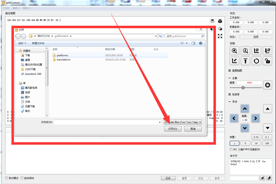This screenshot has height=184, width=276.
Task: Toggle the spindle gear button
Action: [267, 85]
